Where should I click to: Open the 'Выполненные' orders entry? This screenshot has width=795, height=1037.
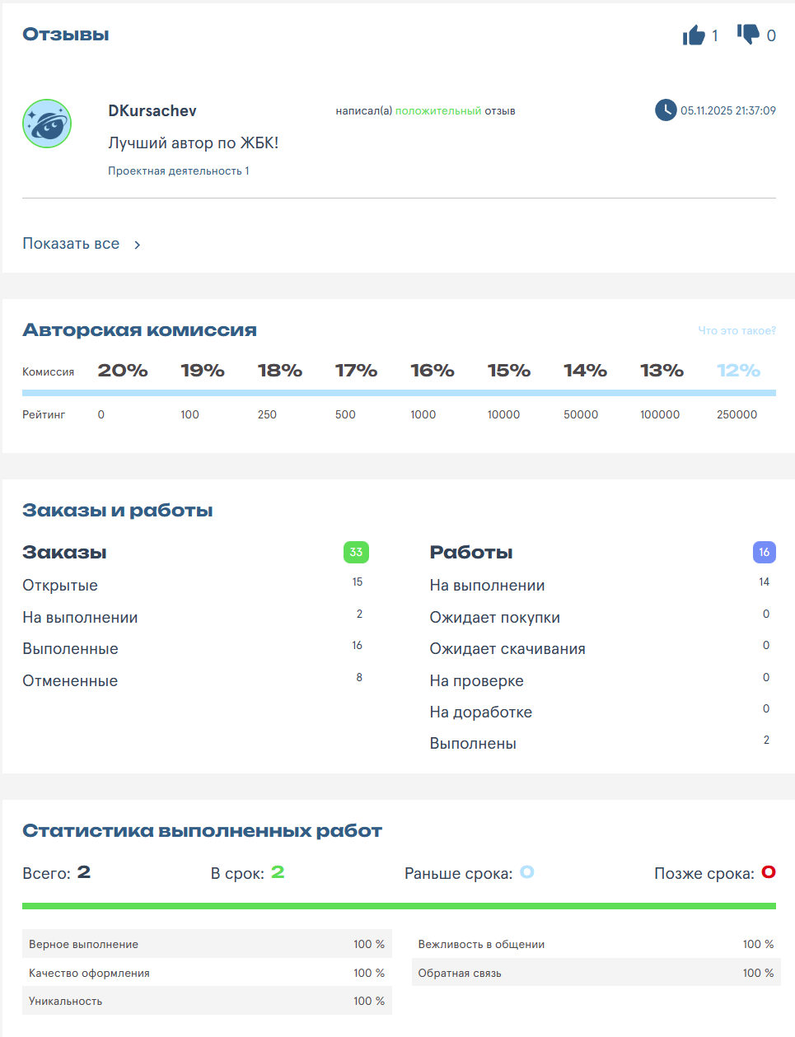[x=70, y=649]
